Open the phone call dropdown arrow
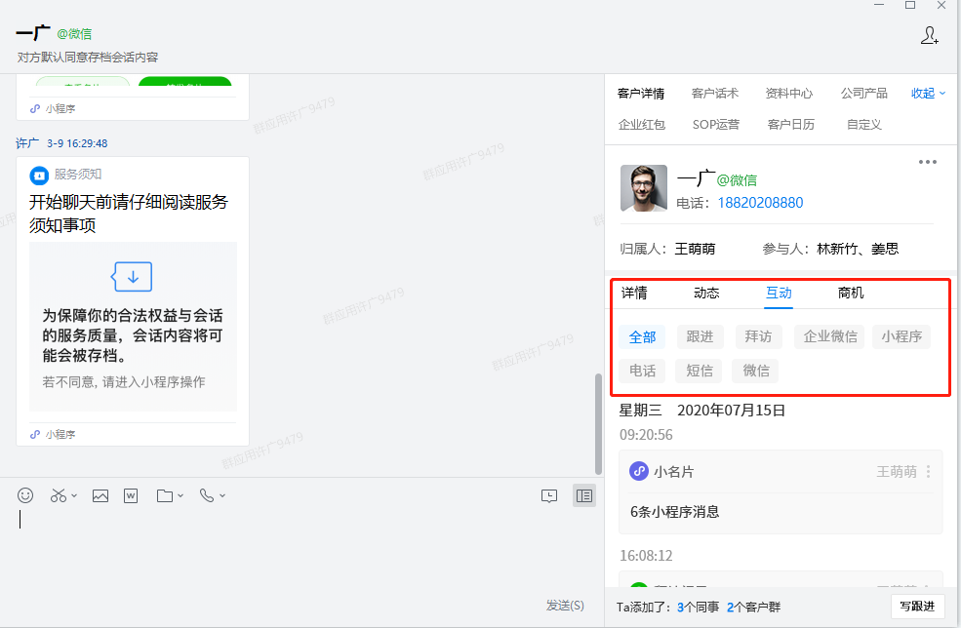Image resolution: width=961 pixels, height=628 pixels. pyautogui.click(x=222, y=496)
